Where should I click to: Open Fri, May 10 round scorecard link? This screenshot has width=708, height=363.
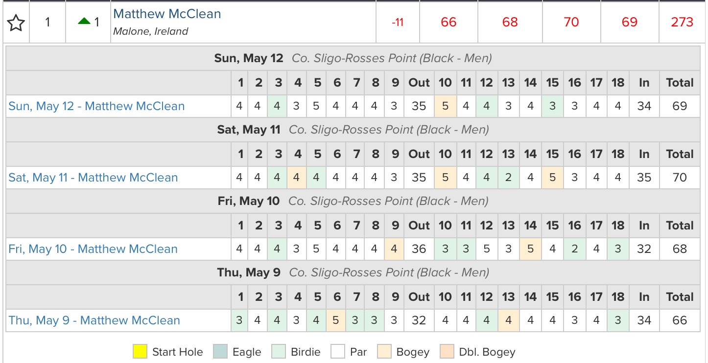(x=93, y=249)
